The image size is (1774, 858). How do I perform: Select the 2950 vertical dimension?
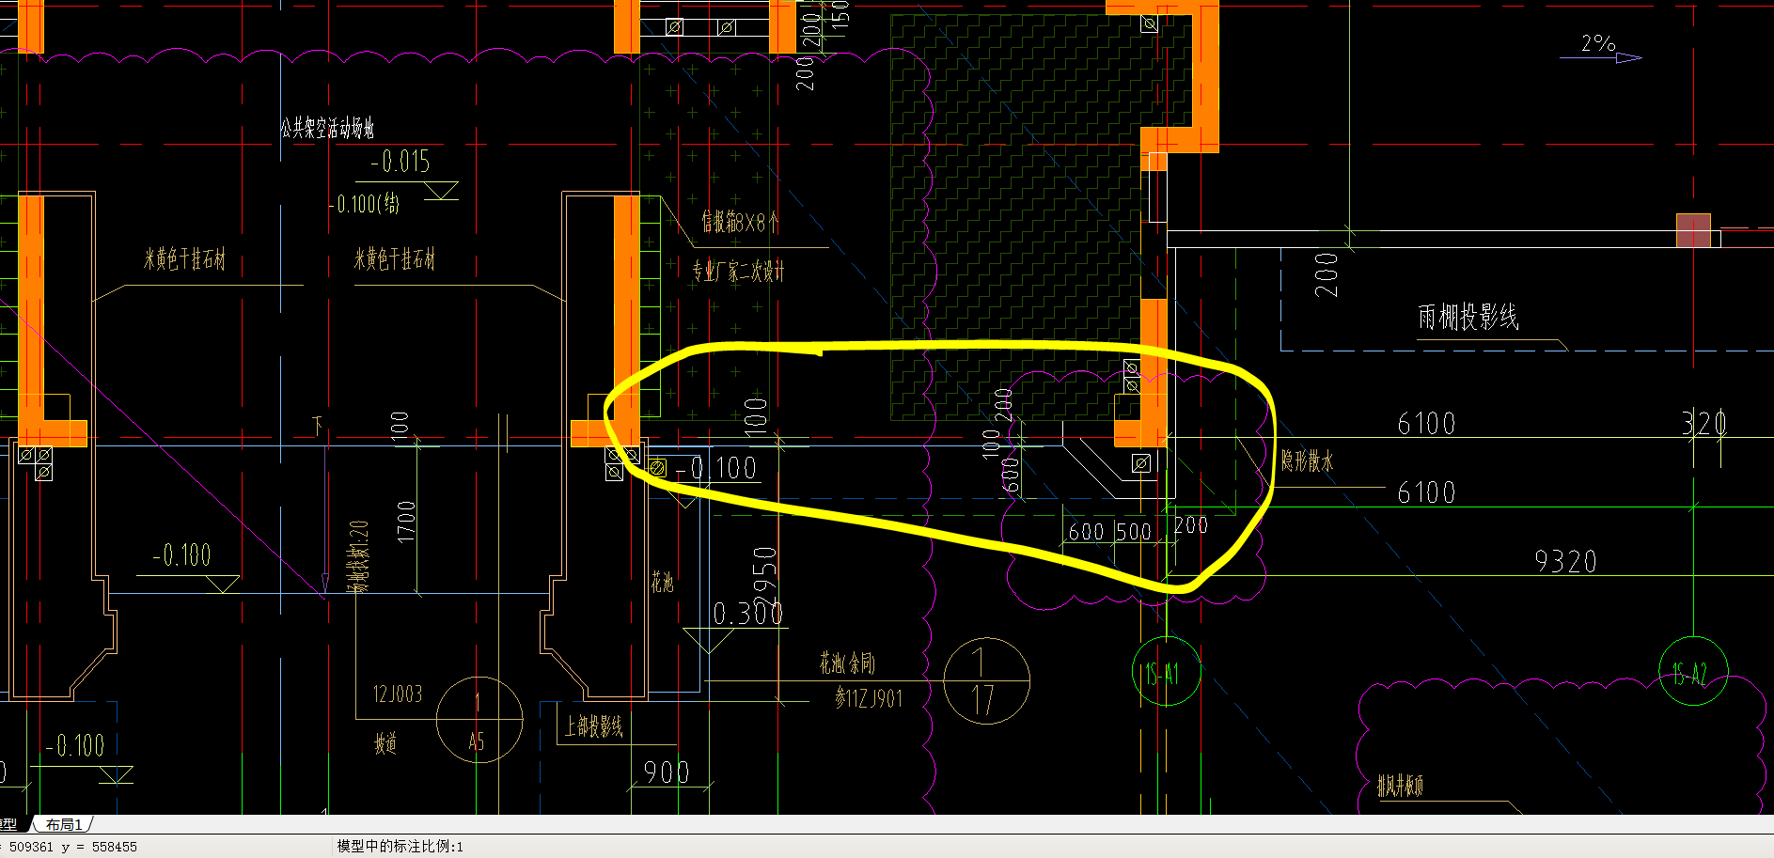pyautogui.click(x=765, y=576)
